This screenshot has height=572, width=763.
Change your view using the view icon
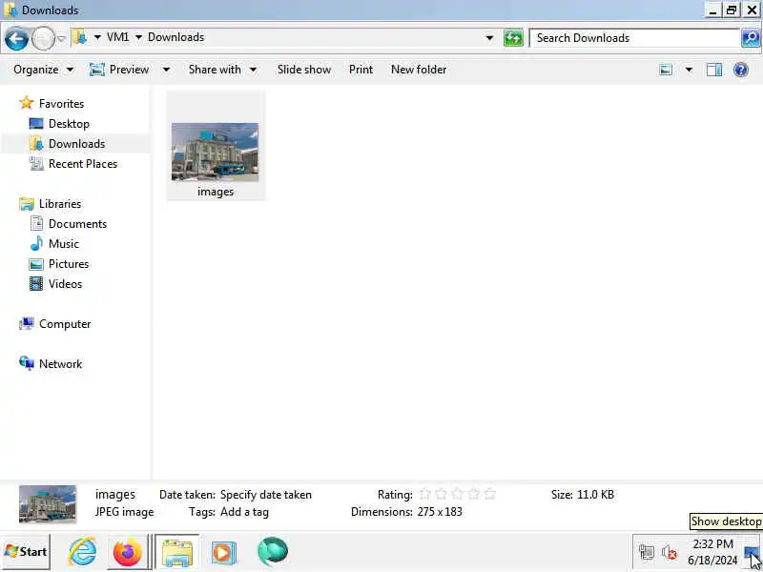tap(666, 70)
